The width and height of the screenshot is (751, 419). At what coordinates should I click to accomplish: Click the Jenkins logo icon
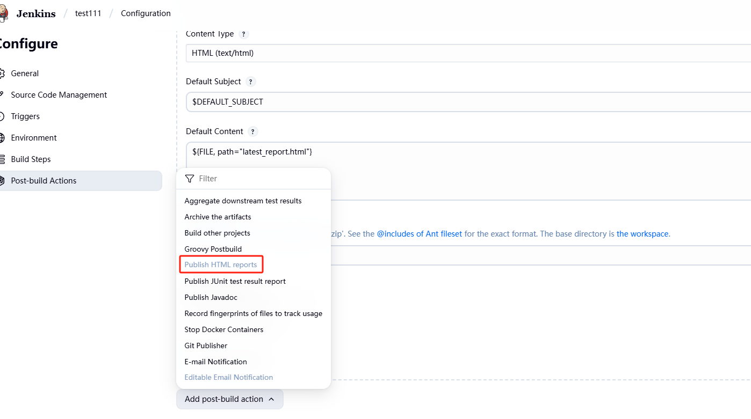click(3, 13)
